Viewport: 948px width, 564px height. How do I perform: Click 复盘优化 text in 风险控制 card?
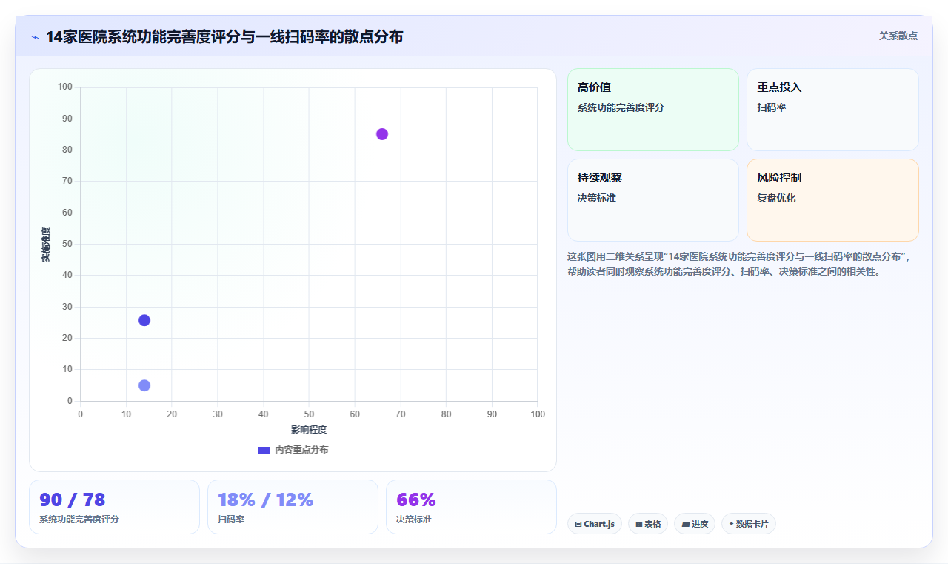click(x=776, y=198)
